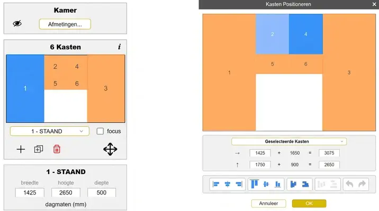Stack cabinets vertically icon
379x211 pixels.
pos(305,185)
